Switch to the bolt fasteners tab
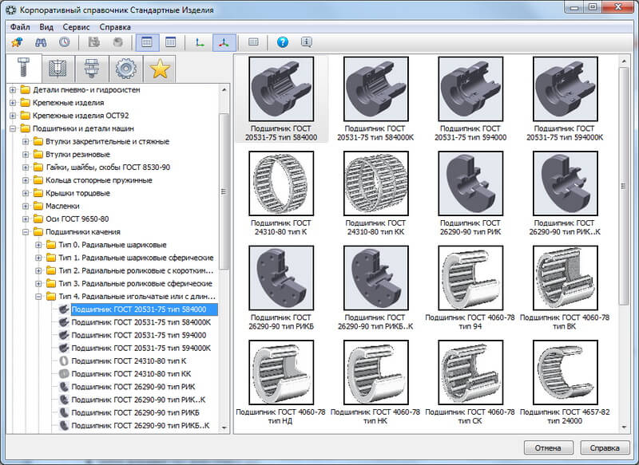 tap(24, 68)
